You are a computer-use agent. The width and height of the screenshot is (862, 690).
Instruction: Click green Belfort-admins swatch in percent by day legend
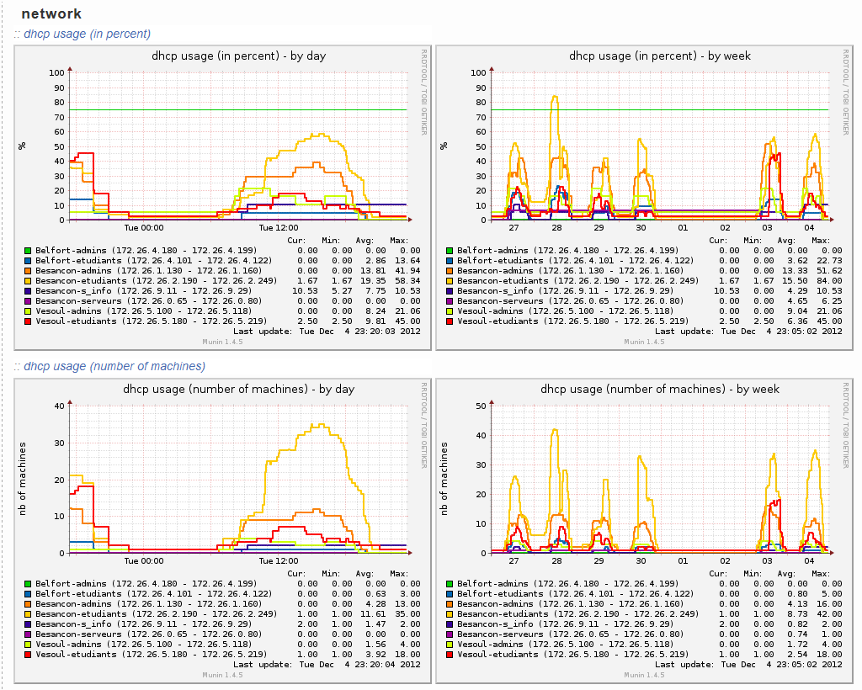click(28, 251)
